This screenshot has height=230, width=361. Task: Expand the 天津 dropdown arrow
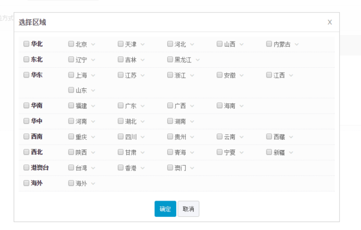click(x=143, y=44)
